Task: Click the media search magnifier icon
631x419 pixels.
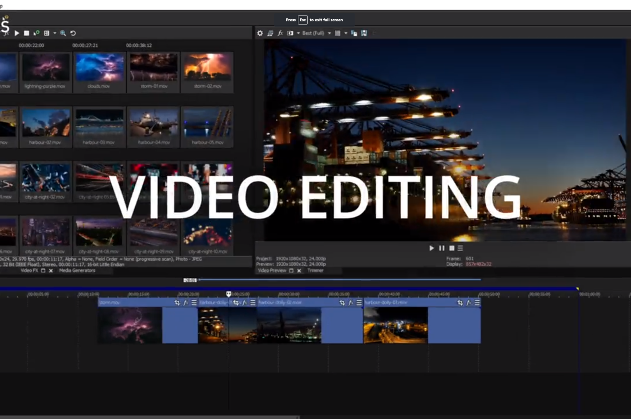Action: click(63, 33)
